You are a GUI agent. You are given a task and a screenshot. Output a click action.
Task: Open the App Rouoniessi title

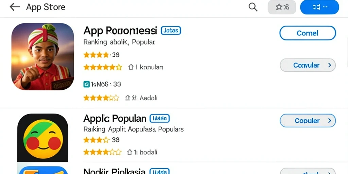tap(120, 31)
